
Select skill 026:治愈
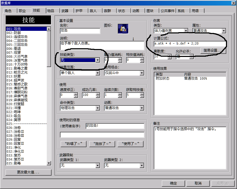[x=27, y=128]
